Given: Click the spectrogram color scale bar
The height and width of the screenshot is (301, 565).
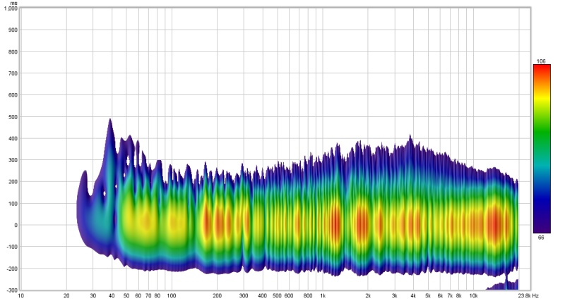Looking at the screenshot, I should pyautogui.click(x=542, y=149).
